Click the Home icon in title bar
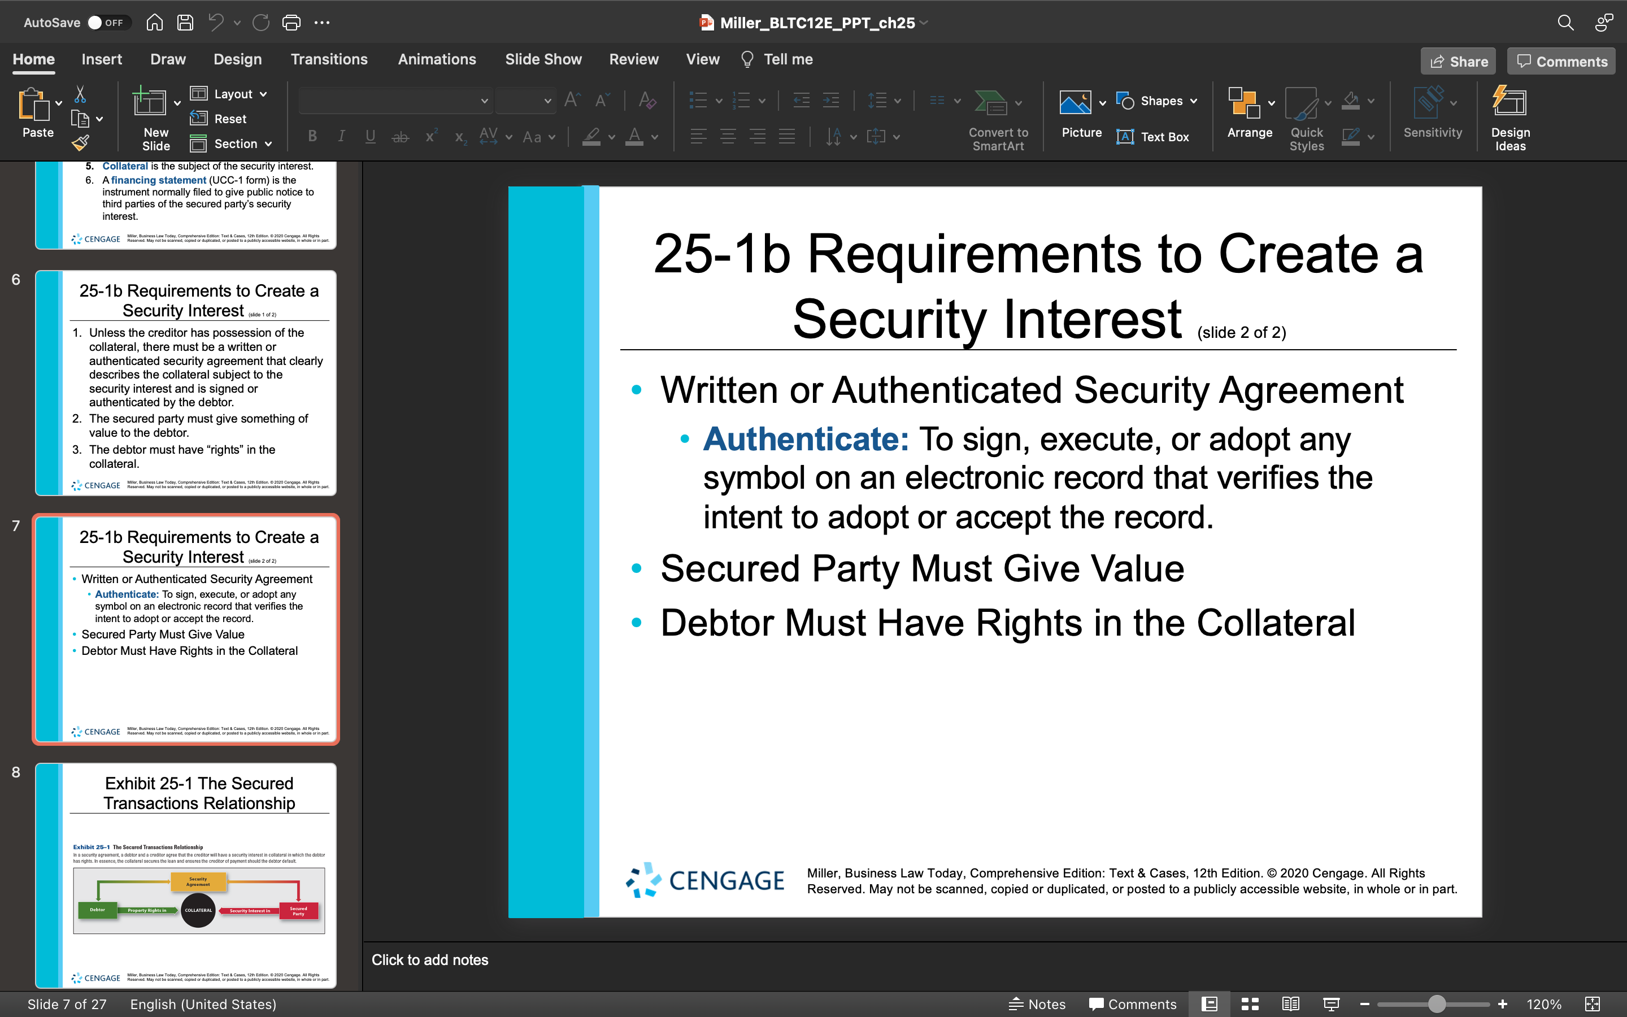The image size is (1627, 1017). tap(155, 22)
